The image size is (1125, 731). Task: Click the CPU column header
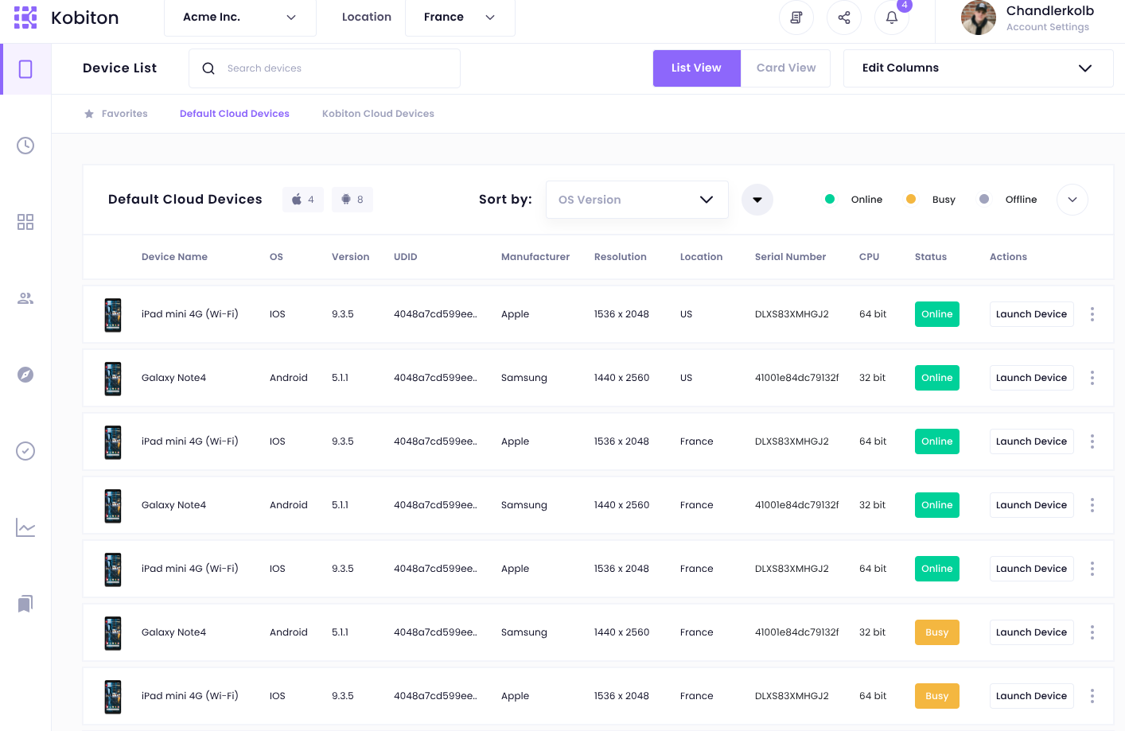pyautogui.click(x=870, y=257)
